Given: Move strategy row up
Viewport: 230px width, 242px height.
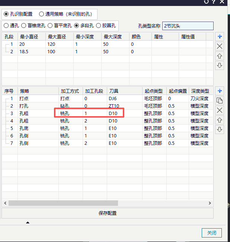Looking at the screenshot, I should click(220, 120).
